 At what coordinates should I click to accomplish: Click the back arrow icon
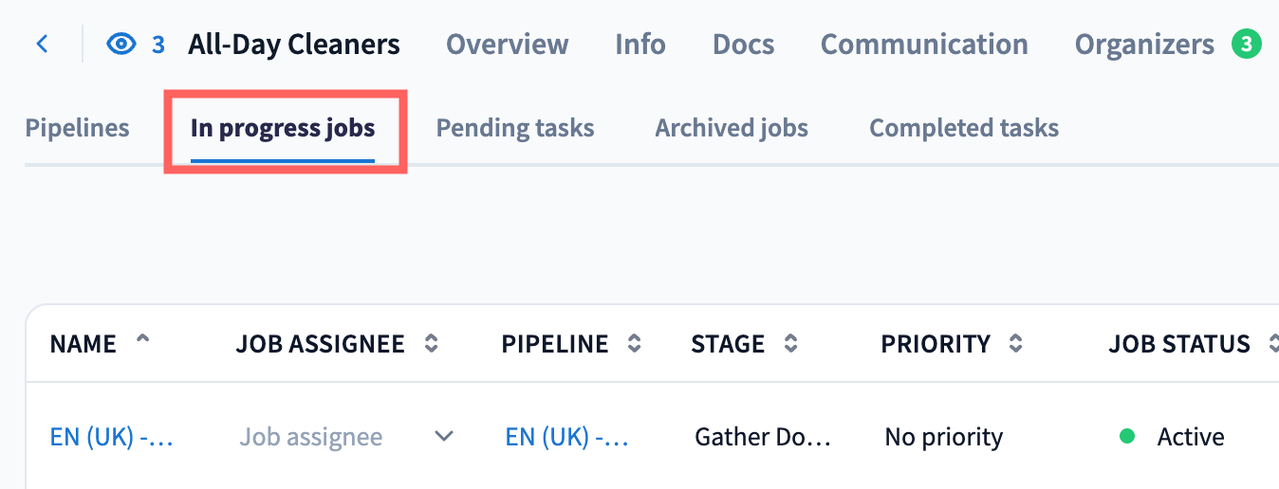pyautogui.click(x=42, y=45)
